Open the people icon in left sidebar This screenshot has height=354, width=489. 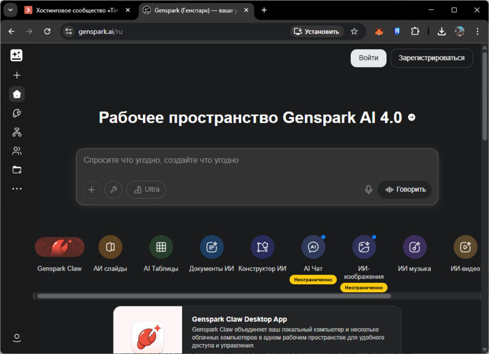click(x=17, y=151)
